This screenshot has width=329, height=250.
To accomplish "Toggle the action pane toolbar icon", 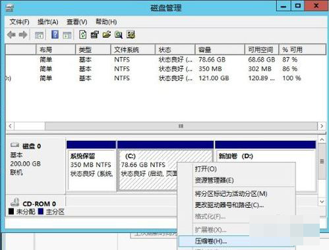I will point(67,35).
